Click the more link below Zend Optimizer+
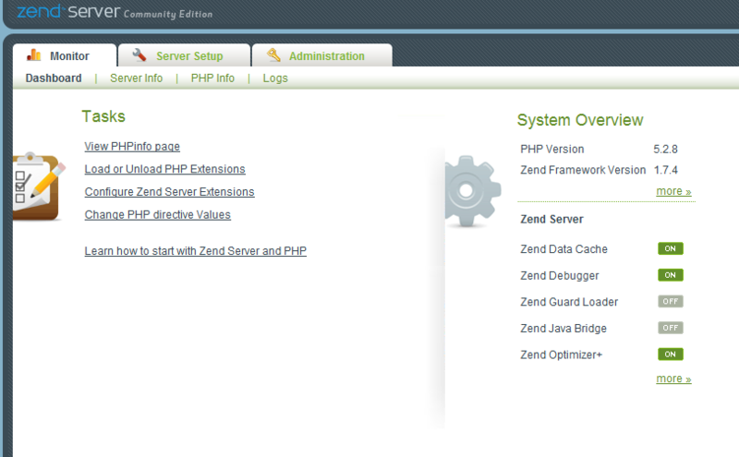739x457 pixels. (673, 379)
